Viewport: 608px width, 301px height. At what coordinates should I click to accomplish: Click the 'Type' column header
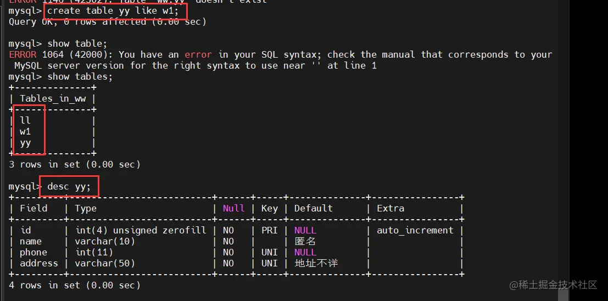[86, 208]
